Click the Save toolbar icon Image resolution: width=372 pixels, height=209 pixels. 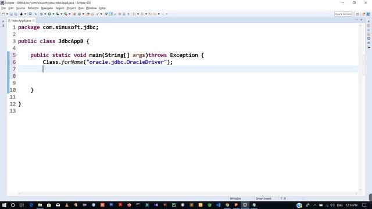pyautogui.click(x=11, y=14)
